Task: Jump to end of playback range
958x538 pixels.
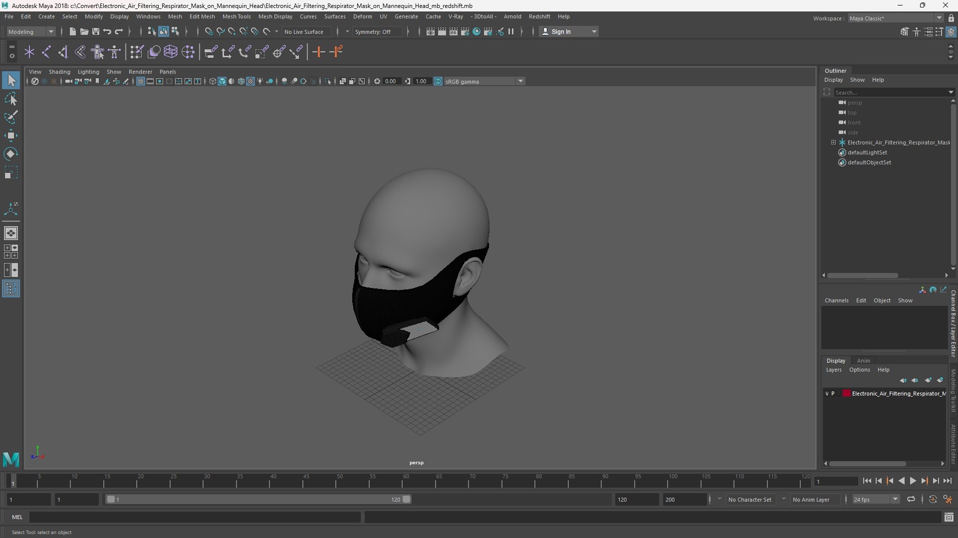Action: pos(947,481)
